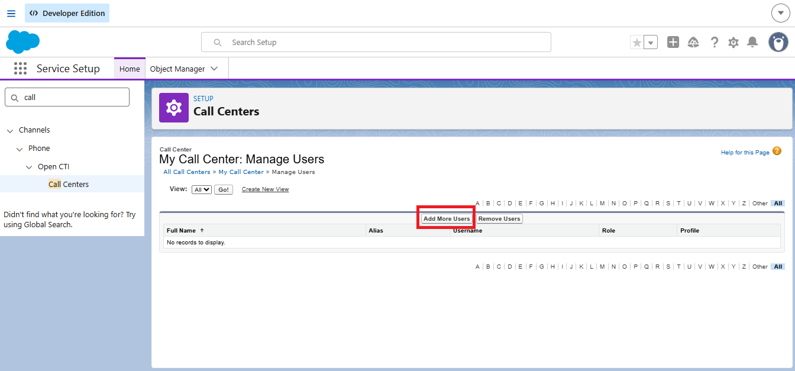
Task: Open the hamburger menu at top left
Action: point(11,13)
